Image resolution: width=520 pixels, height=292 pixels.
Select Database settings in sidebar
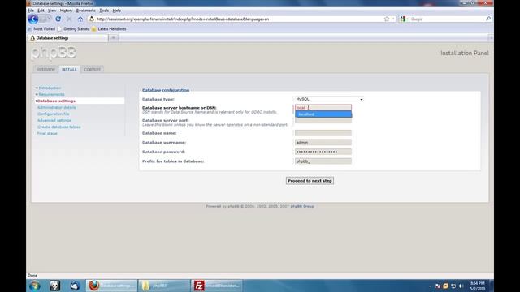click(x=56, y=101)
